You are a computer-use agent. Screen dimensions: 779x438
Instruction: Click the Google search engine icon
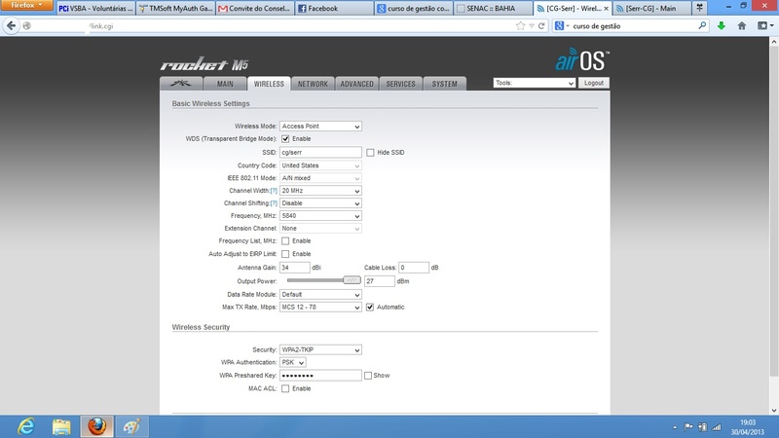pyautogui.click(x=559, y=26)
